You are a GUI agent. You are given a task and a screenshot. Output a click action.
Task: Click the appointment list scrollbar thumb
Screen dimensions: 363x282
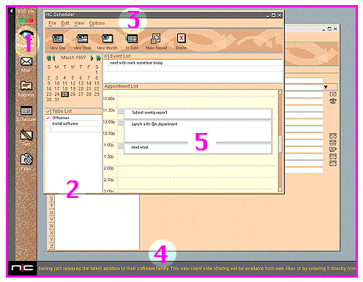pyautogui.click(x=280, y=145)
